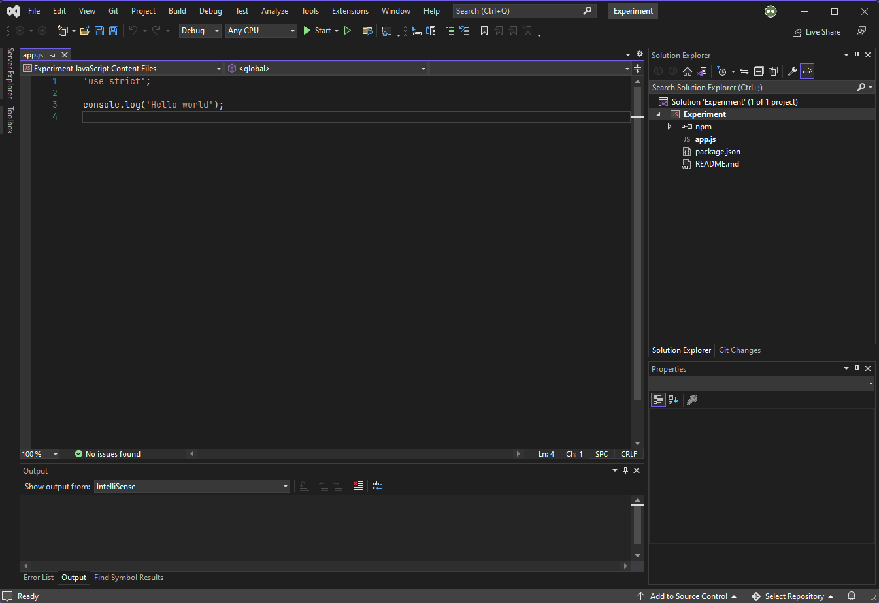The image size is (879, 603).
Task: Open the Git menu
Action: (x=113, y=11)
